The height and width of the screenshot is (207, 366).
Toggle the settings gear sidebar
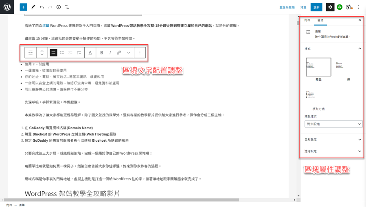(x=330, y=7)
